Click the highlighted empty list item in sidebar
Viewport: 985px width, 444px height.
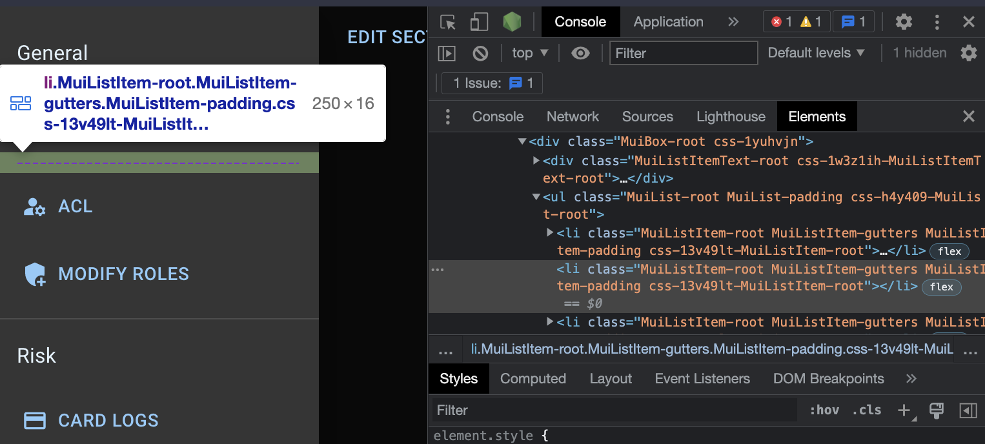[x=159, y=163]
